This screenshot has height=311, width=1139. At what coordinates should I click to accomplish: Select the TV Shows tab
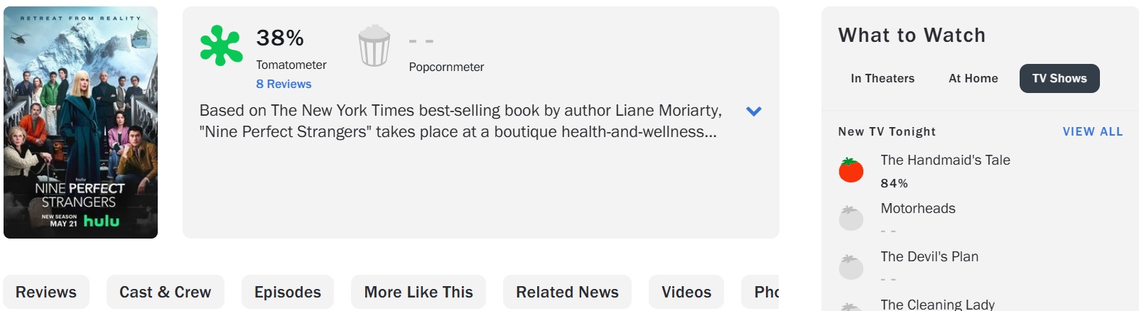1059,78
